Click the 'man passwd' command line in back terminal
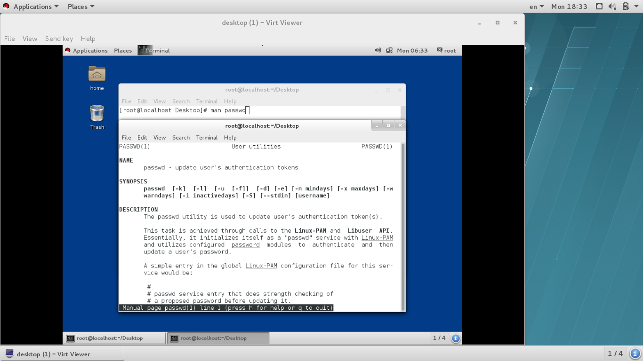Screen dimensions: 643x361 point(184,110)
